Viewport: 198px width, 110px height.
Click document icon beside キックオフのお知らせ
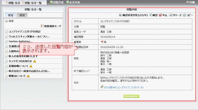(6, 61)
